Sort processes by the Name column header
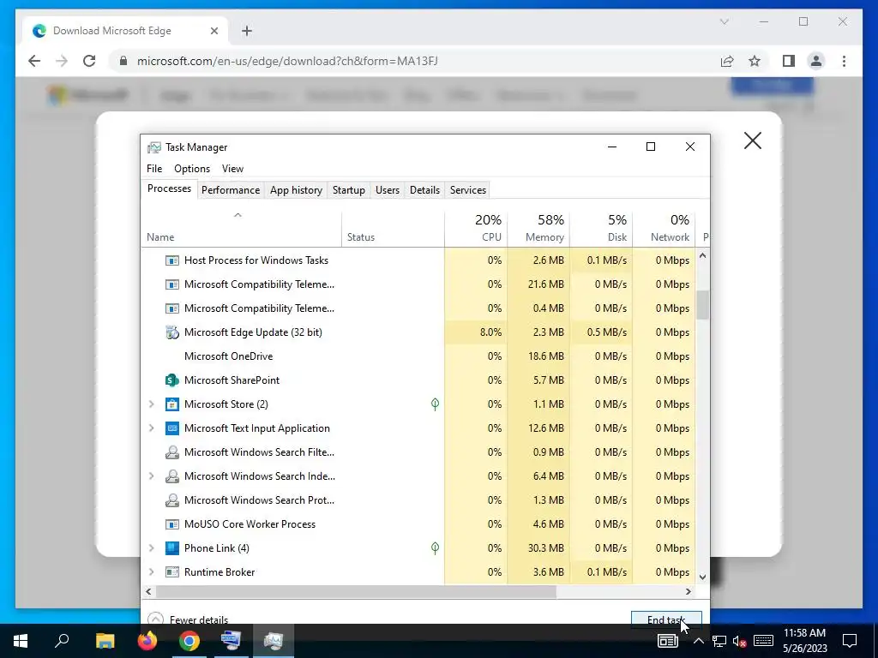This screenshot has width=878, height=658. (x=241, y=230)
